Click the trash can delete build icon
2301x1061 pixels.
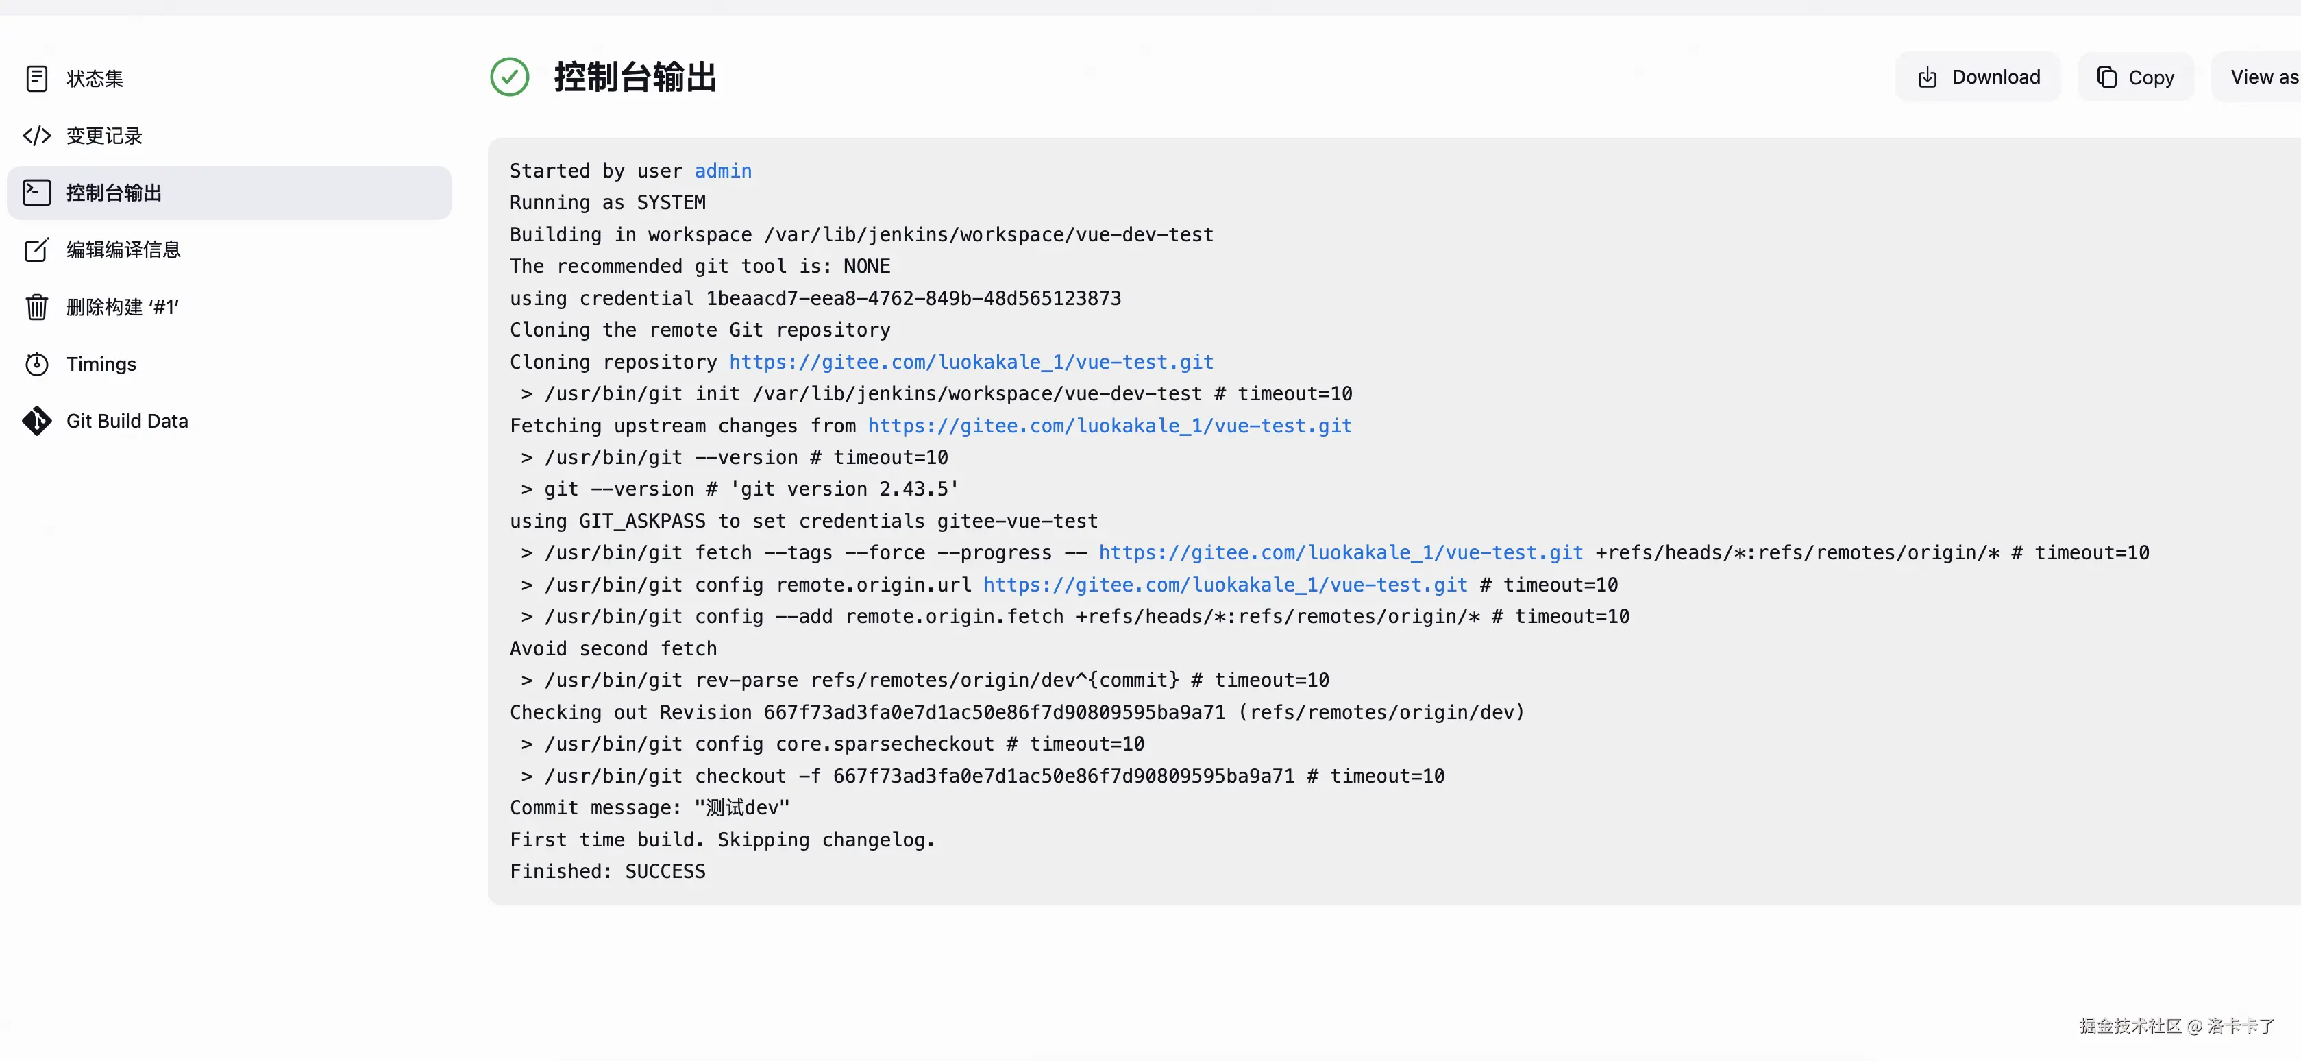pos(36,307)
